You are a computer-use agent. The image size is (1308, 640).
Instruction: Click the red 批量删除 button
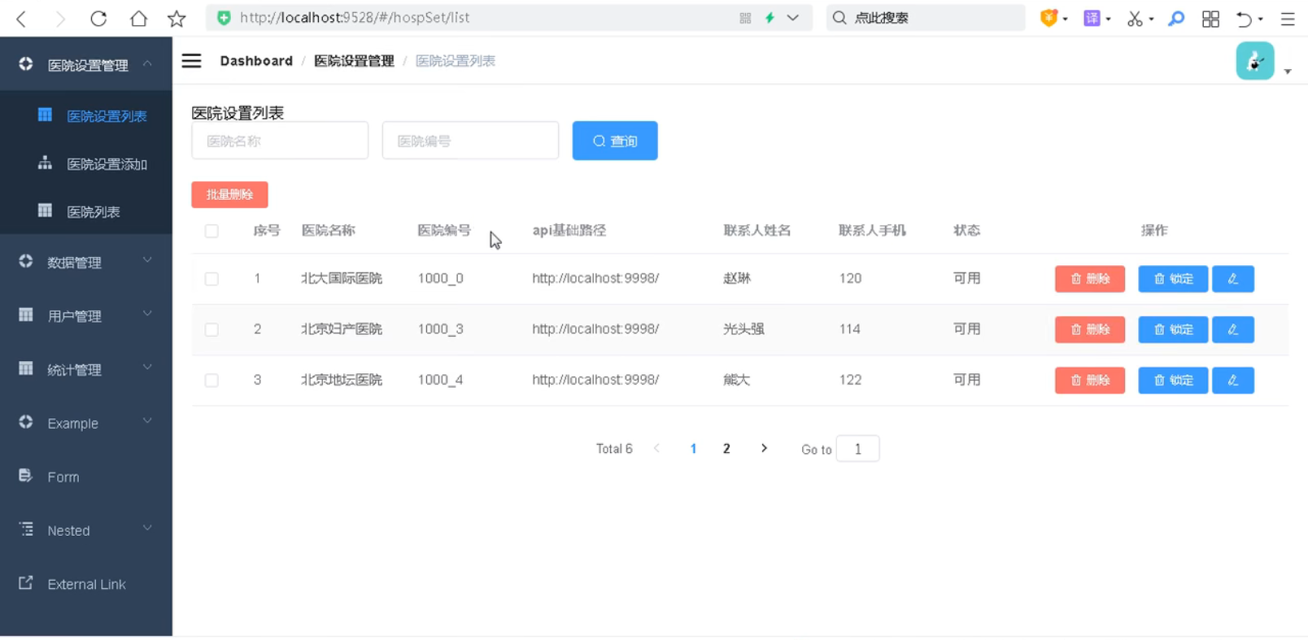click(229, 194)
